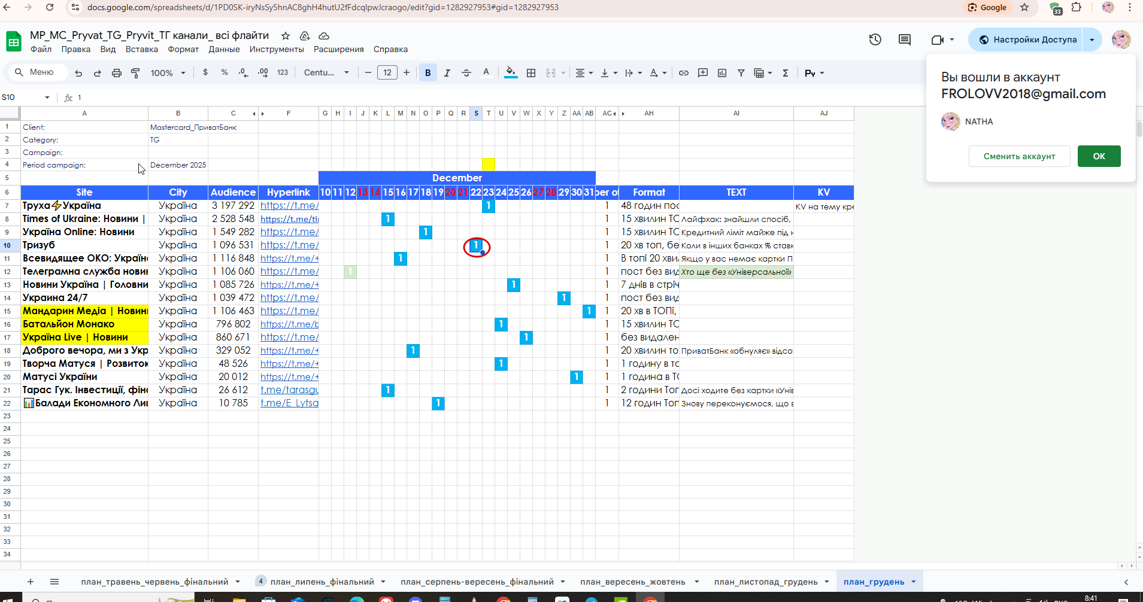Open the Данные menu
The width and height of the screenshot is (1143, 602).
click(x=224, y=49)
